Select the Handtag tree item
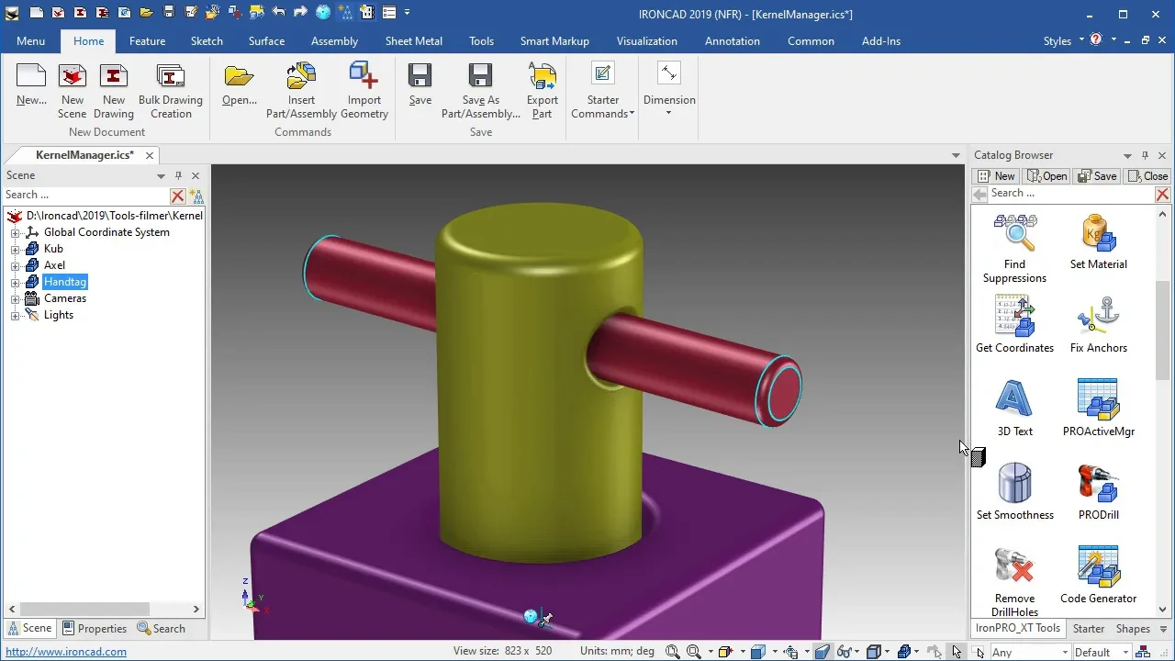The image size is (1175, 661). pos(65,282)
